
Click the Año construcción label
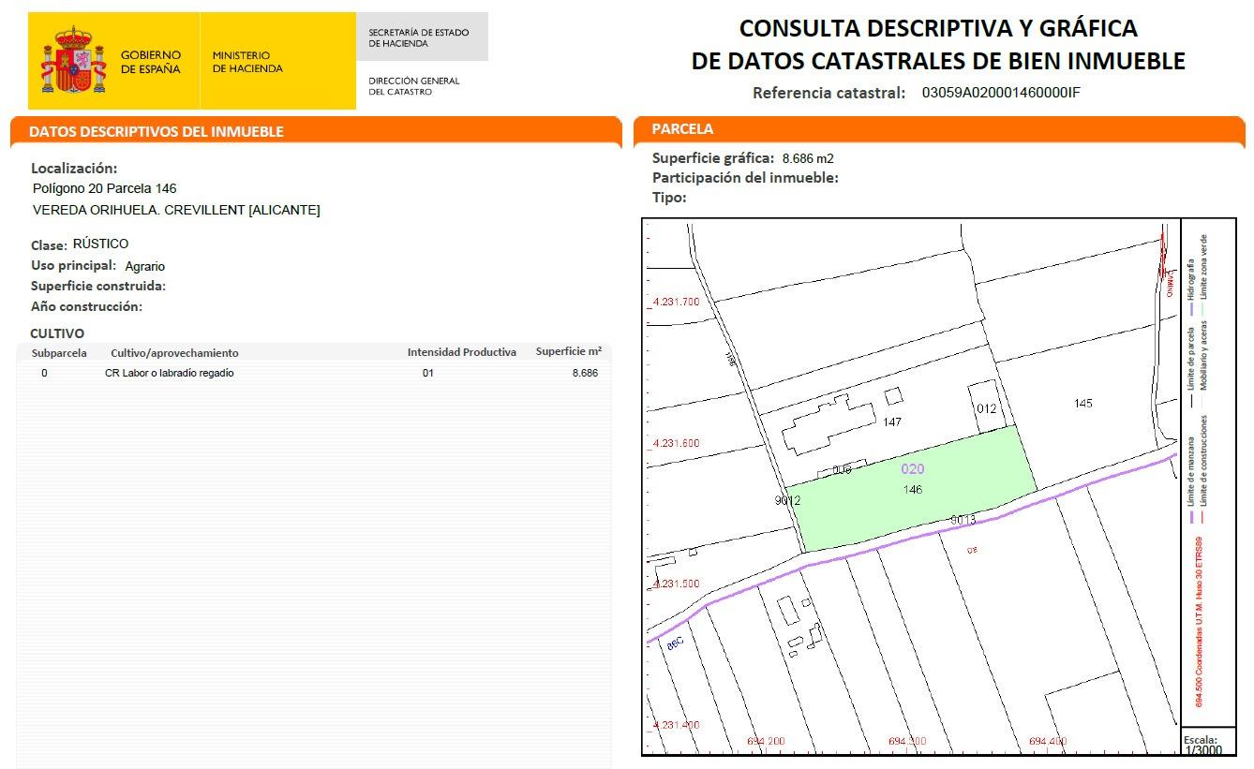click(x=86, y=306)
